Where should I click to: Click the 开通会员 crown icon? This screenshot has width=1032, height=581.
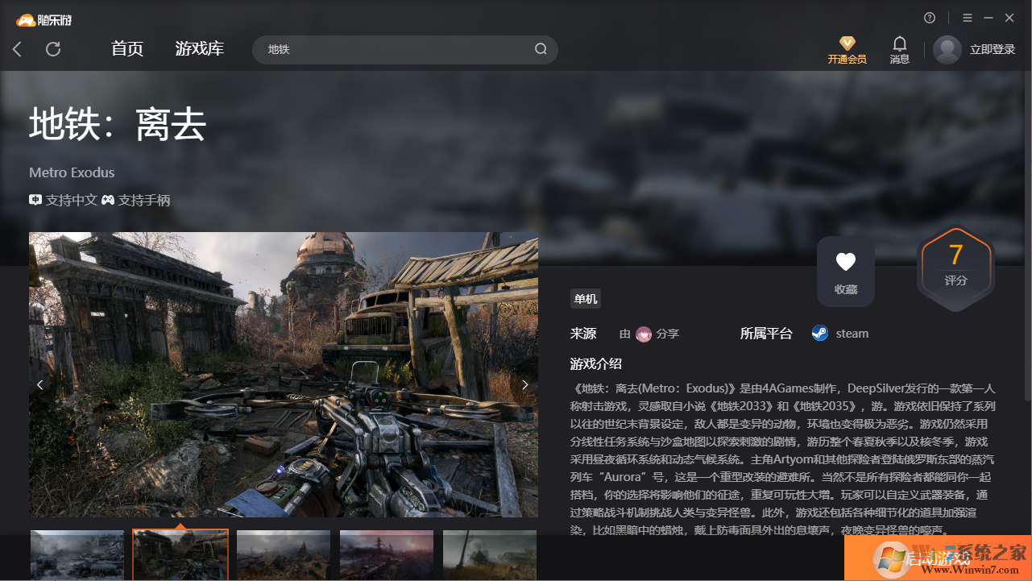click(x=847, y=43)
